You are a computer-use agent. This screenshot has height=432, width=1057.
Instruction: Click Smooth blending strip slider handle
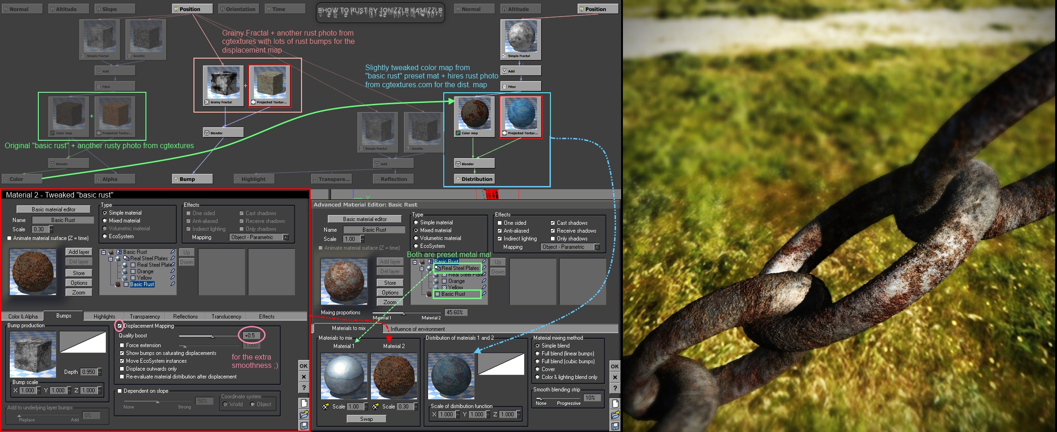(541, 399)
